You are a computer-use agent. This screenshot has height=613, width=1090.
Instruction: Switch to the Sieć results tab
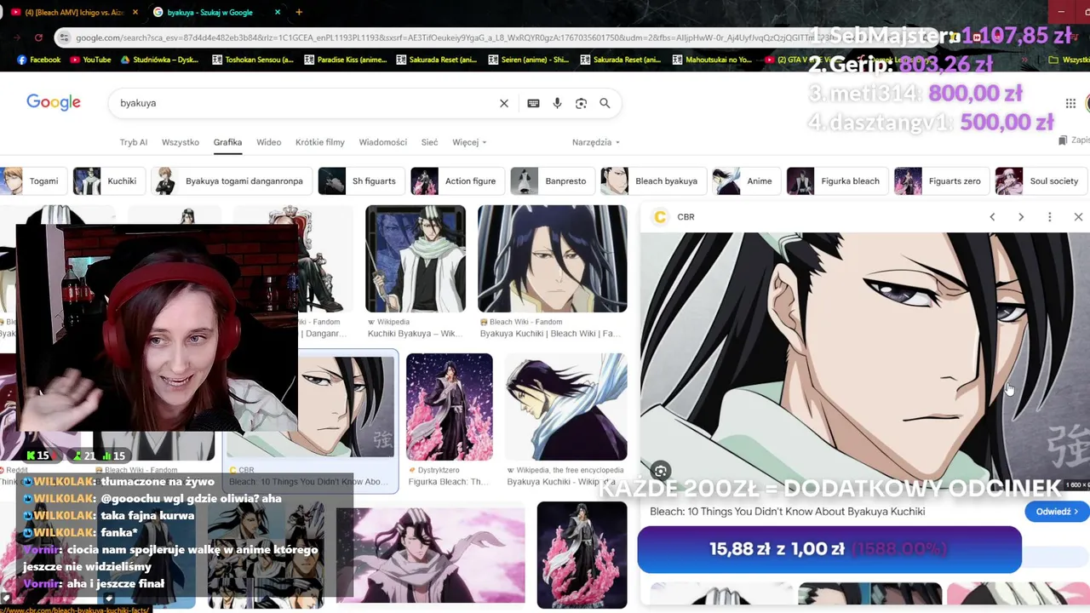(x=429, y=142)
